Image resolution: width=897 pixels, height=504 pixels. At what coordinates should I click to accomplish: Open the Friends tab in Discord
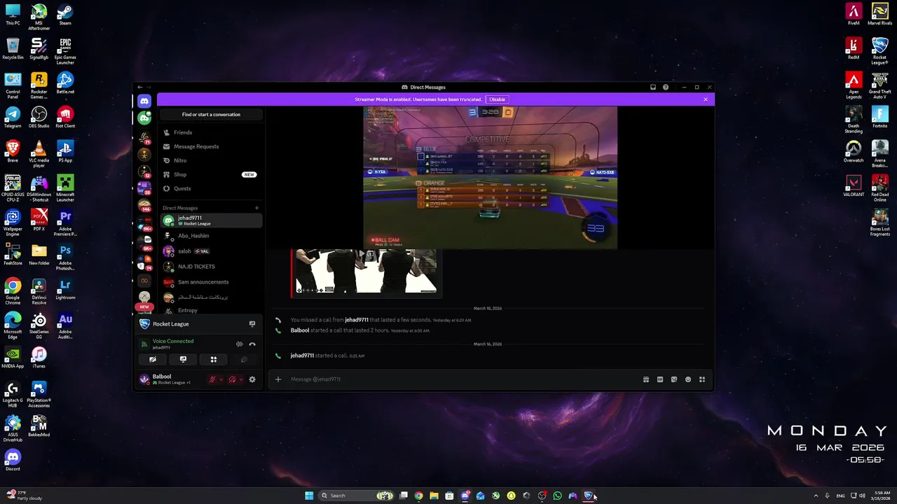(x=211, y=132)
